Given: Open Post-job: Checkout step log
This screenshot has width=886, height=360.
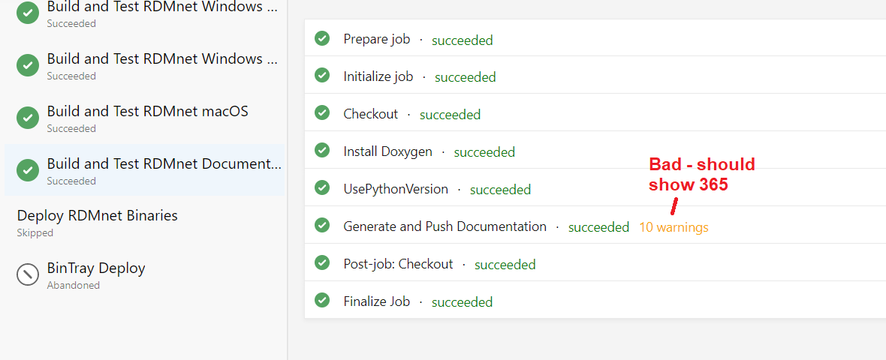Looking at the screenshot, I should [398, 264].
